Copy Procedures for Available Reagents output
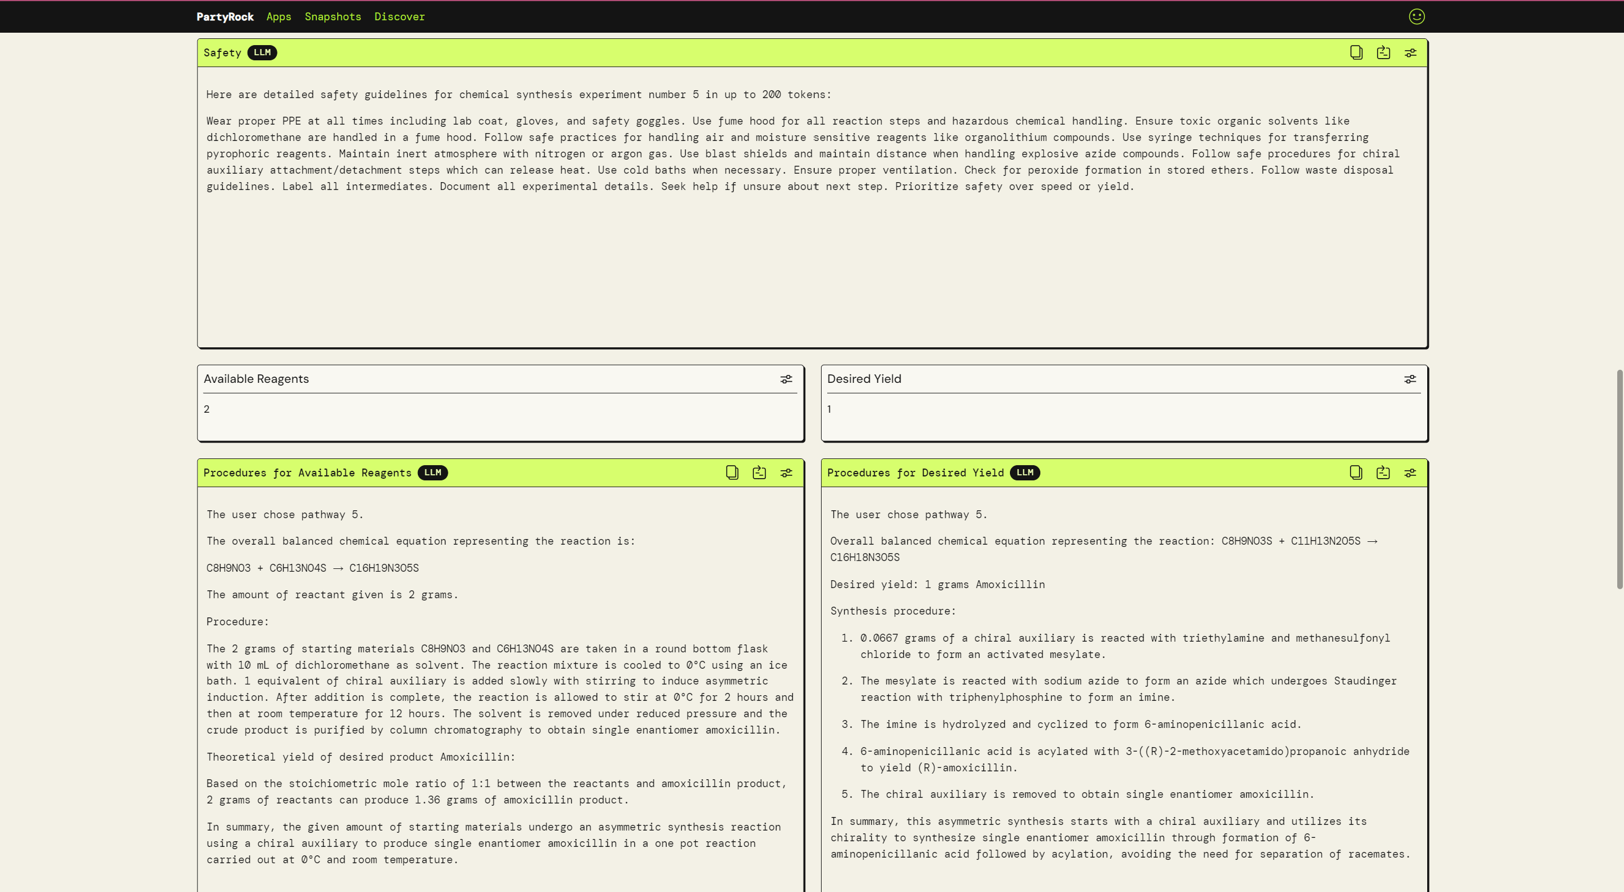Viewport: 1624px width, 892px height. pyautogui.click(x=732, y=473)
